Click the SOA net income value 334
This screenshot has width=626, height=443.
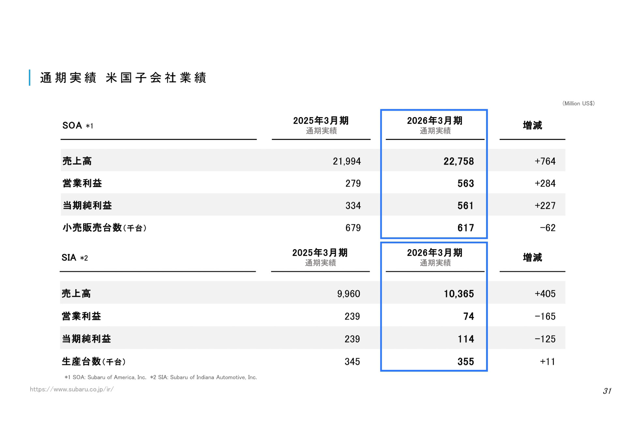coord(353,206)
